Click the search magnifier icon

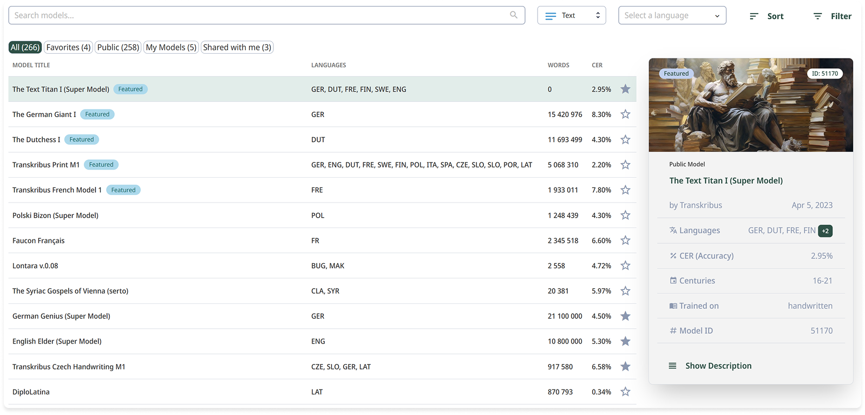click(x=513, y=15)
